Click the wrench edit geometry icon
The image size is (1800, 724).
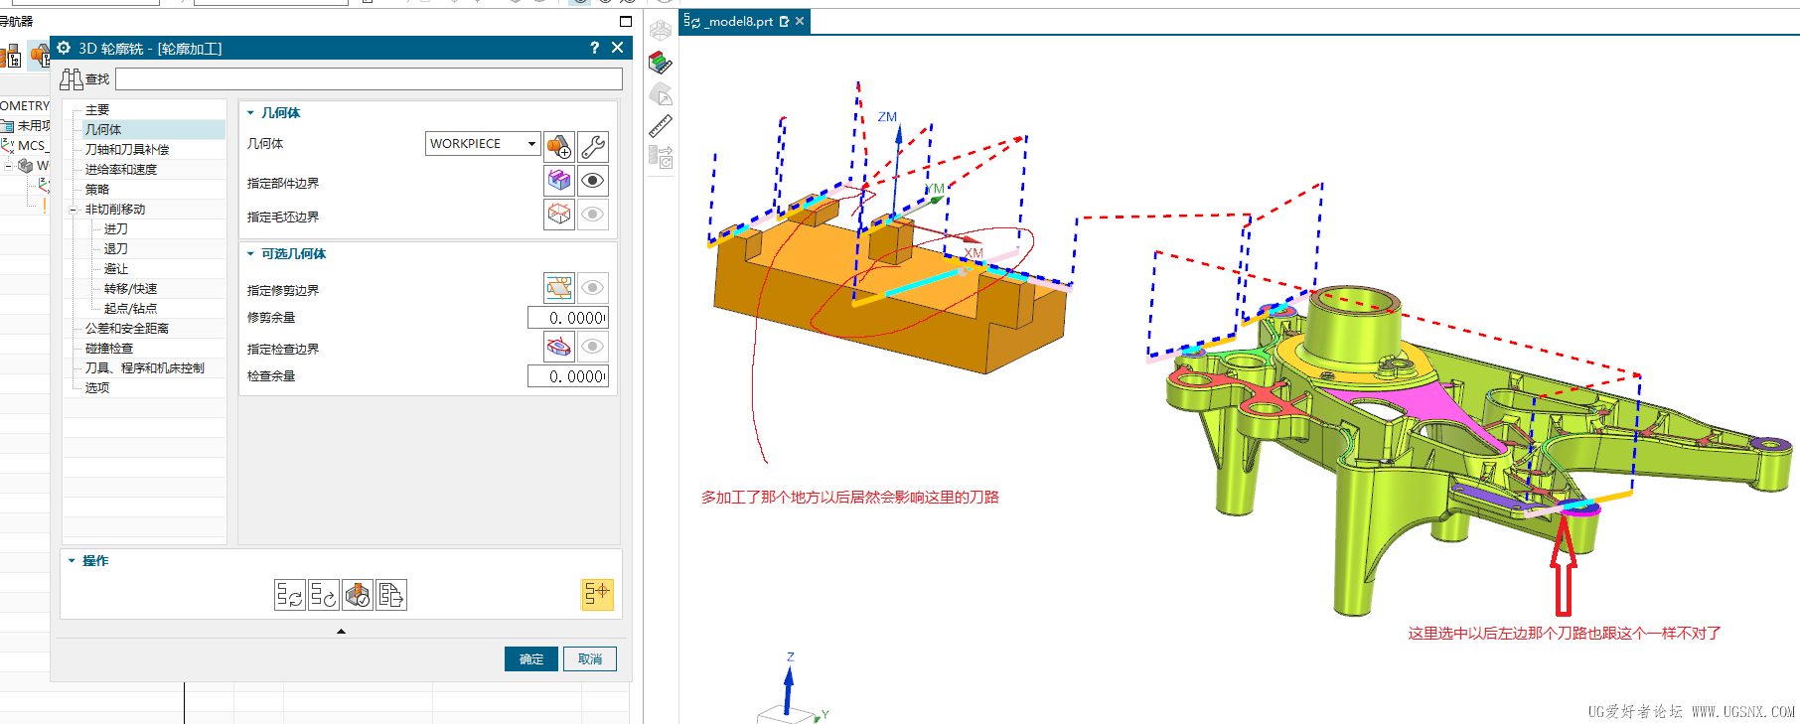[x=593, y=147]
